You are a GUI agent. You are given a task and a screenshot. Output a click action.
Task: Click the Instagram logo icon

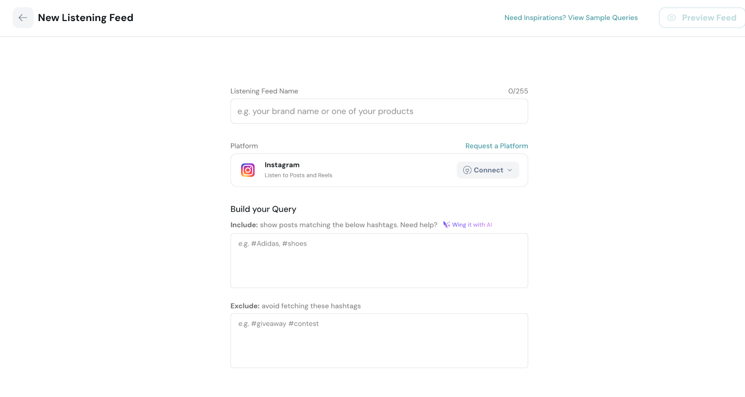pyautogui.click(x=248, y=170)
